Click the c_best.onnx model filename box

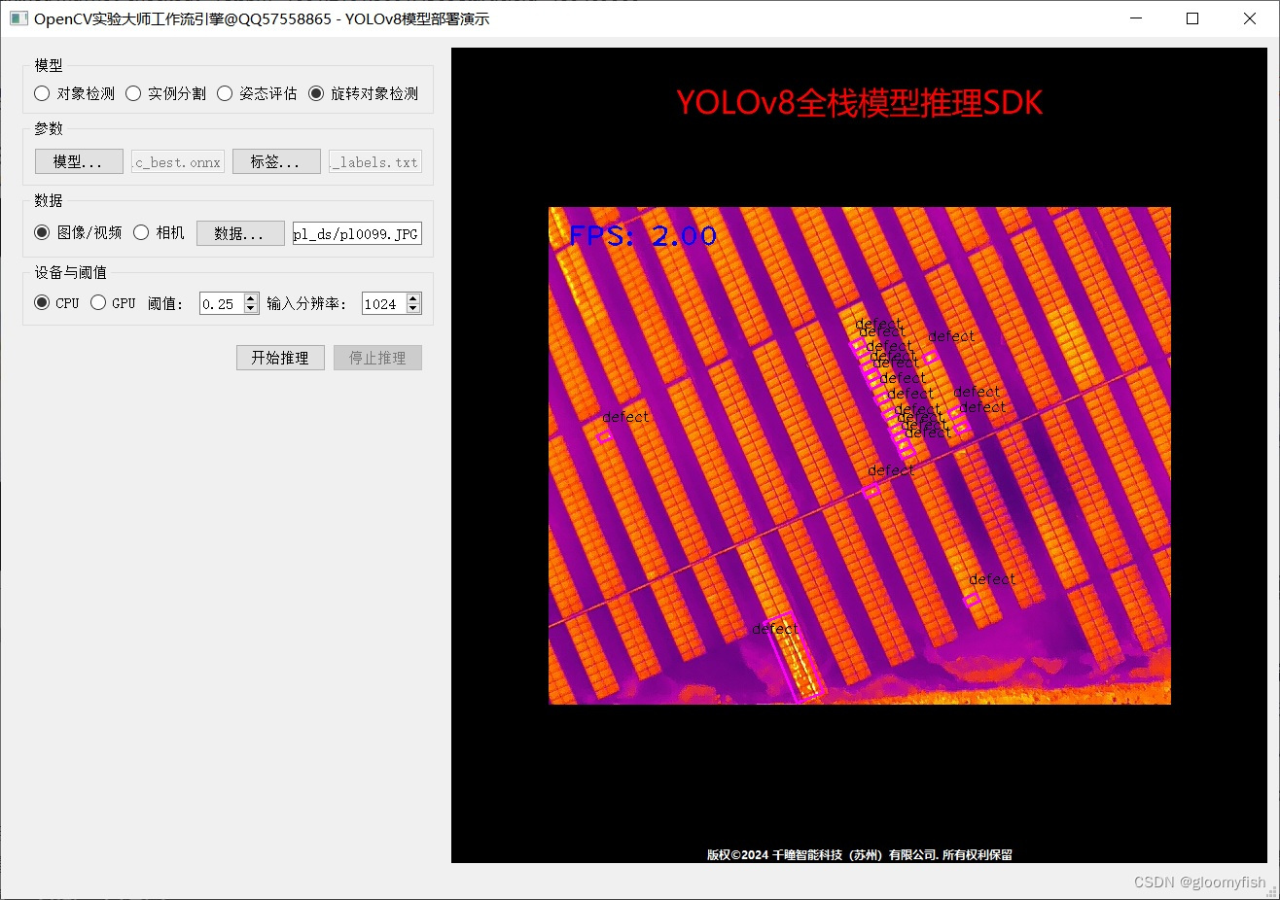coord(177,160)
